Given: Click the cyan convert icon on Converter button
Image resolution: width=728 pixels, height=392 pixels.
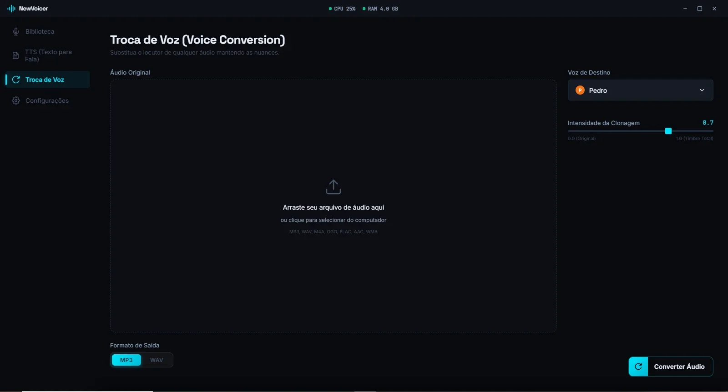Looking at the screenshot, I should pyautogui.click(x=638, y=367).
